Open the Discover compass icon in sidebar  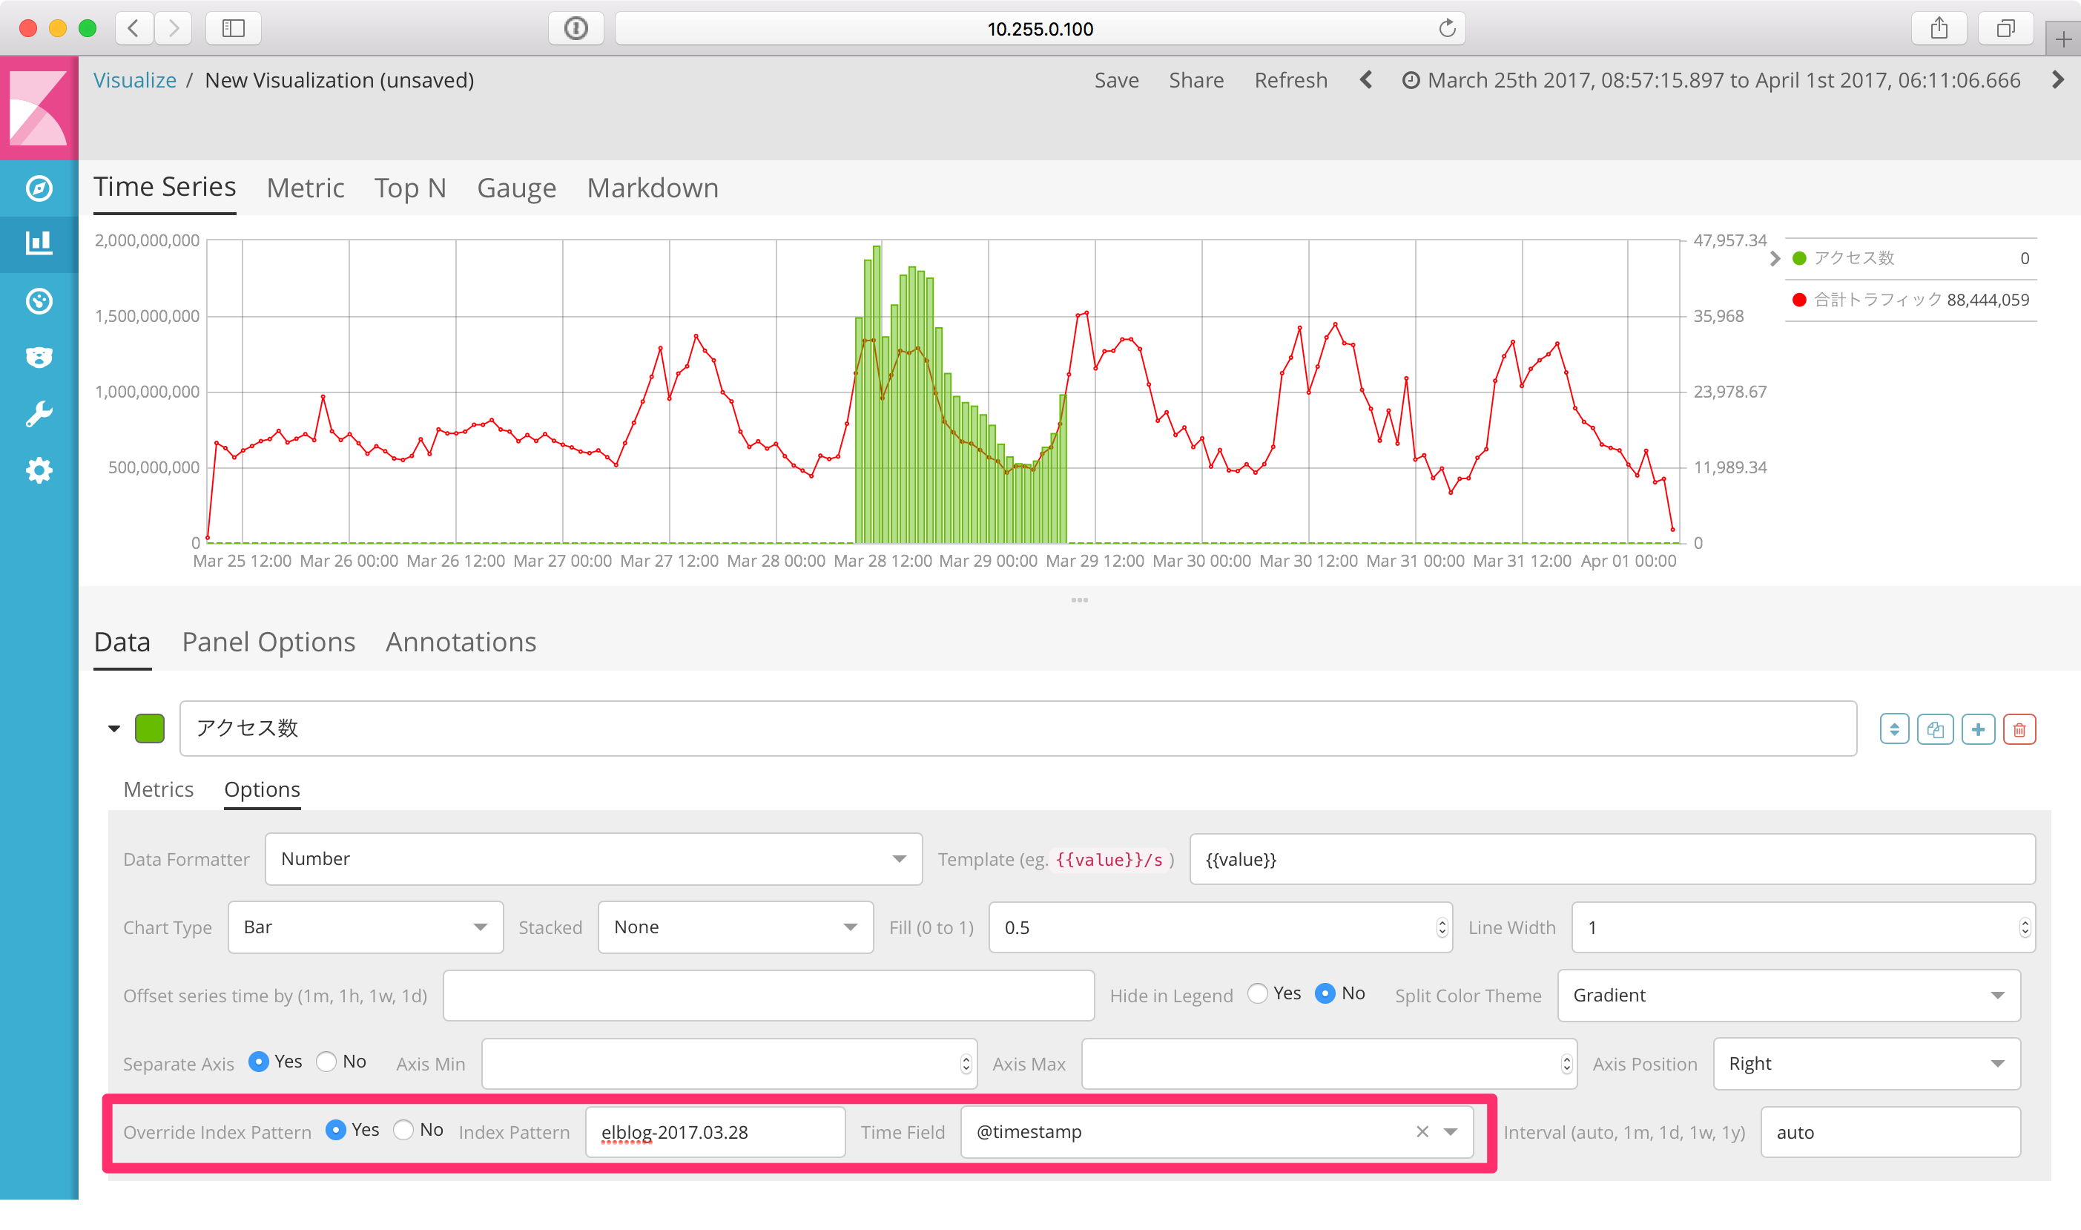coord(38,188)
